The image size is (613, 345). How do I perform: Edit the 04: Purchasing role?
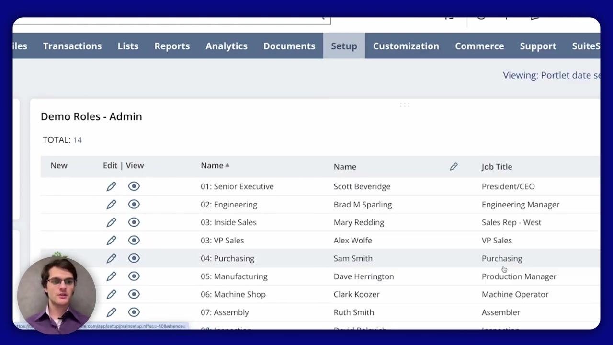point(111,258)
